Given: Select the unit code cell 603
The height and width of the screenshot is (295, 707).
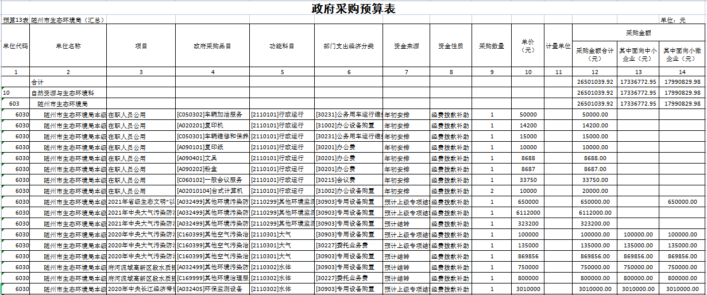Looking at the screenshot, I should [x=16, y=104].
